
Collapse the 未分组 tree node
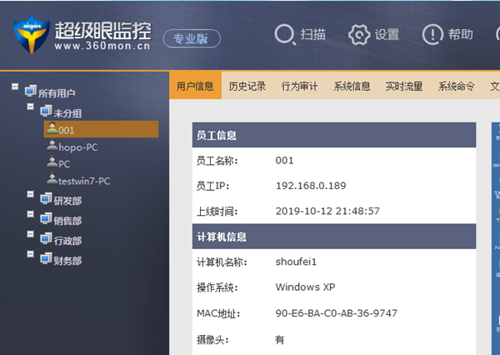(30, 107)
